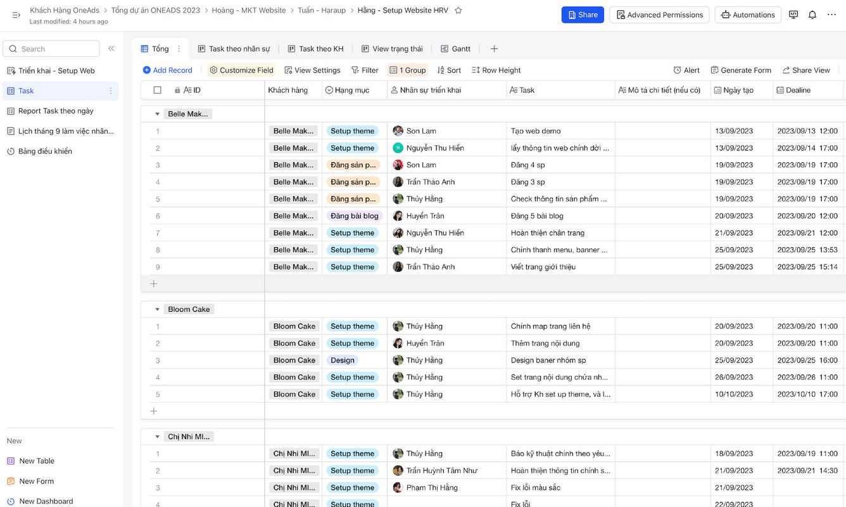Click task cell 'Đăng 5 bài blog'
This screenshot has width=846, height=507.
[x=560, y=216]
